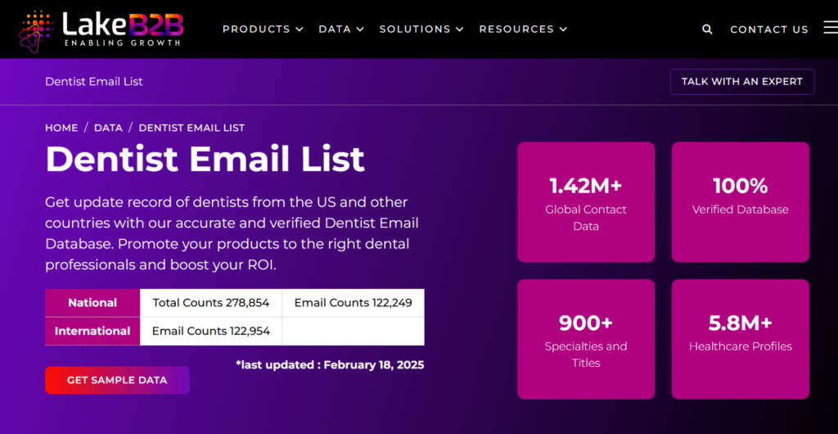Open the search magnifier icon
Image resolution: width=838 pixels, height=434 pixels.
(707, 29)
